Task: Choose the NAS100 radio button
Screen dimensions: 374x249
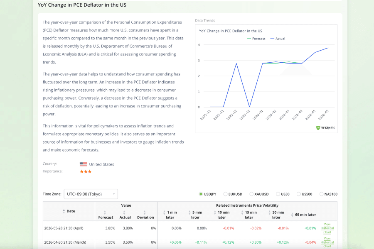Action: pos(321,194)
